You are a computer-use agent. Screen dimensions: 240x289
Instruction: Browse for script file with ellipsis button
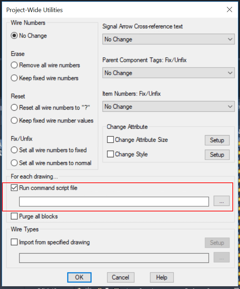(x=221, y=201)
